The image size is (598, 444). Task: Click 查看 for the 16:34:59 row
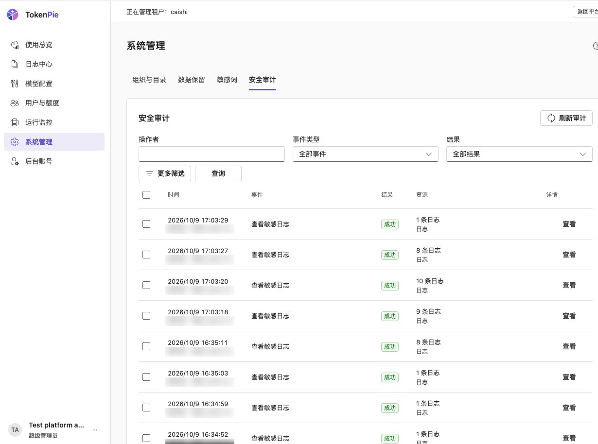(569, 408)
